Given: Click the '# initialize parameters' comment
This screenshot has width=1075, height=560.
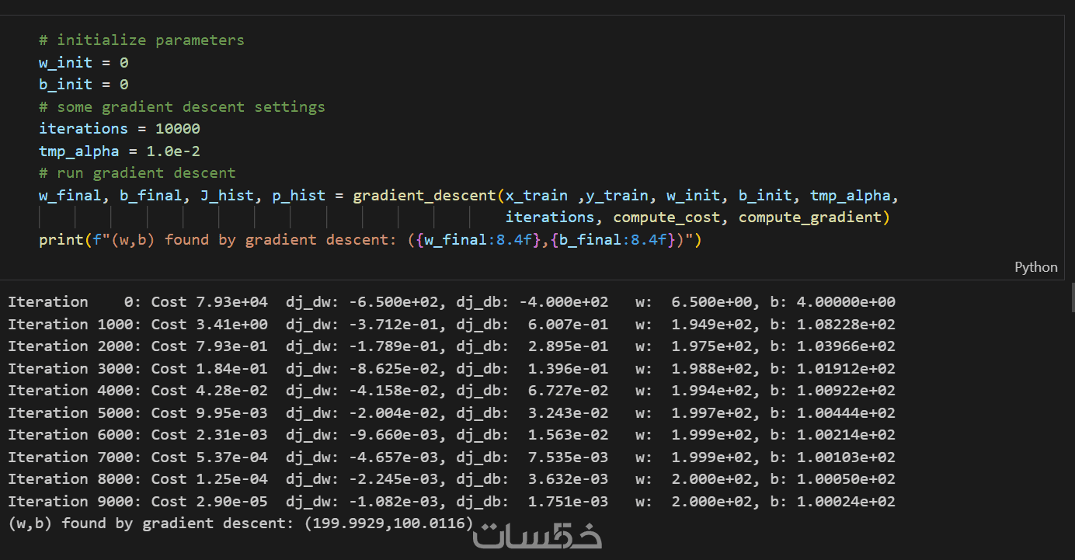Looking at the screenshot, I should pyautogui.click(x=141, y=40).
